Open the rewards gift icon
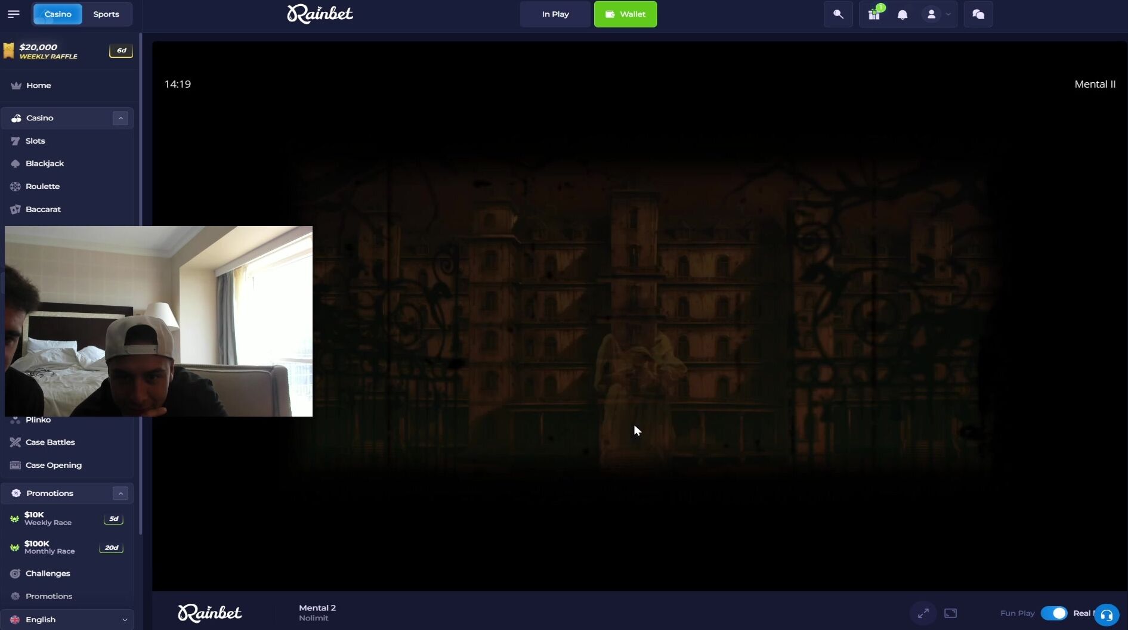 (x=874, y=14)
